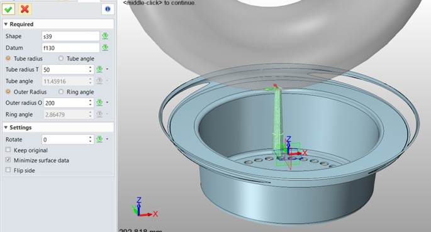Screen dimensions: 431x232
Task: Click the green icon beside Rotate field
Action: [x=99, y=139]
